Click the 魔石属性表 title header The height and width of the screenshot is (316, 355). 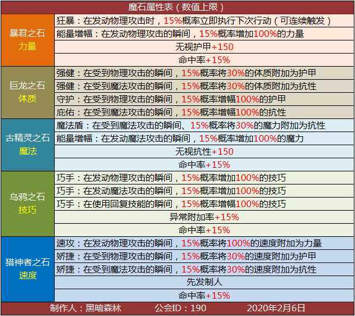(x=177, y=8)
